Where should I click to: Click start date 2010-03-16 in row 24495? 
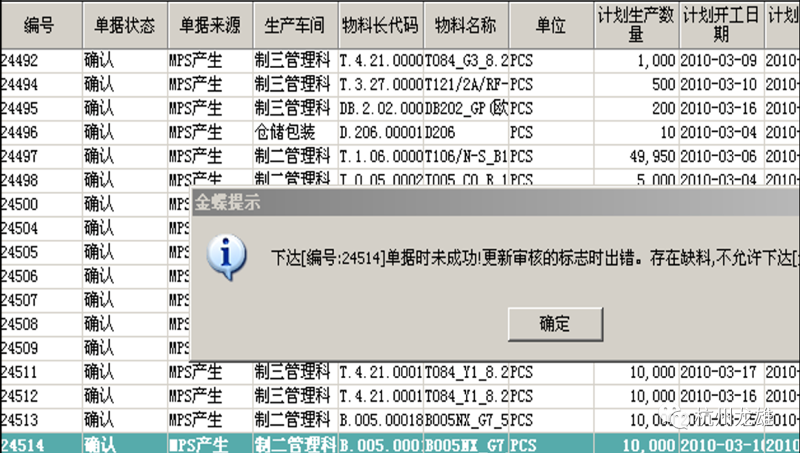(x=721, y=109)
